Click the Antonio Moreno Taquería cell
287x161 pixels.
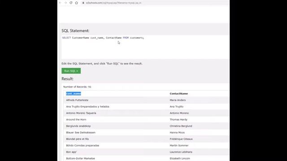tap(81, 113)
